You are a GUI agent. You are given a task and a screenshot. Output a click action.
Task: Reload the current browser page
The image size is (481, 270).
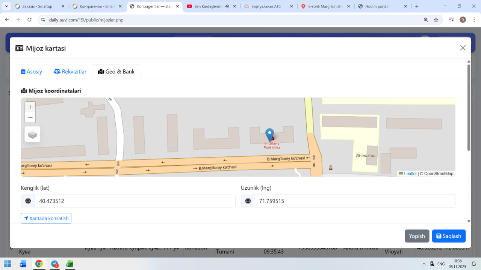pyautogui.click(x=30, y=20)
